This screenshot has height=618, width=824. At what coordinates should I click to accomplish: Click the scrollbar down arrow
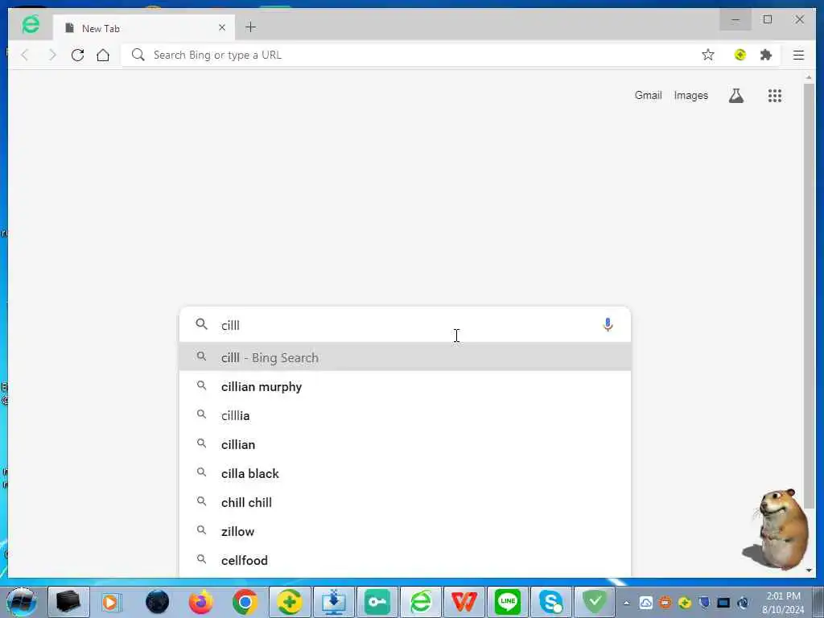click(x=809, y=571)
